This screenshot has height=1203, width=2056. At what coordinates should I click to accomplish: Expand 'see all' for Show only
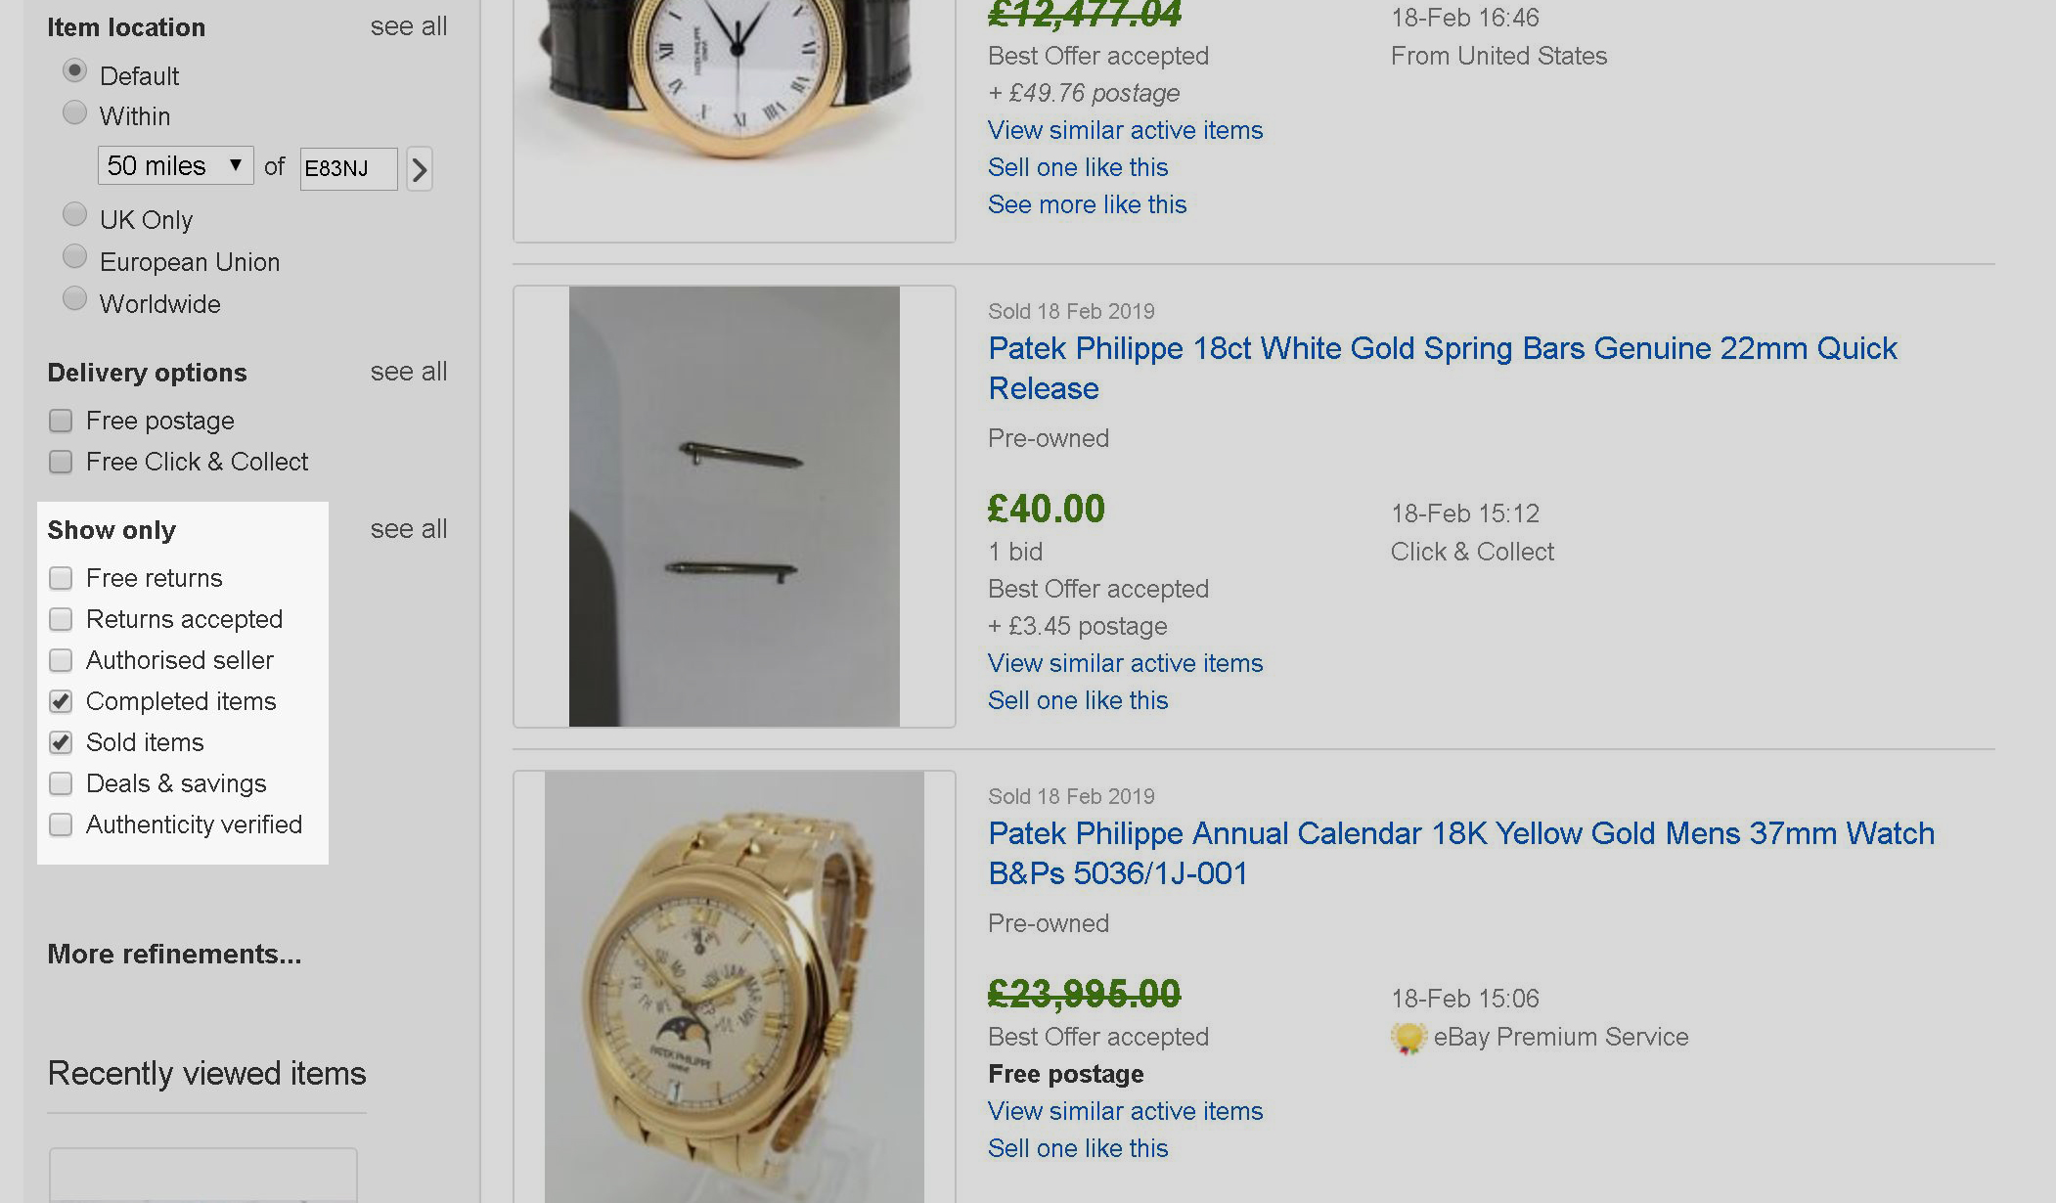pos(408,529)
